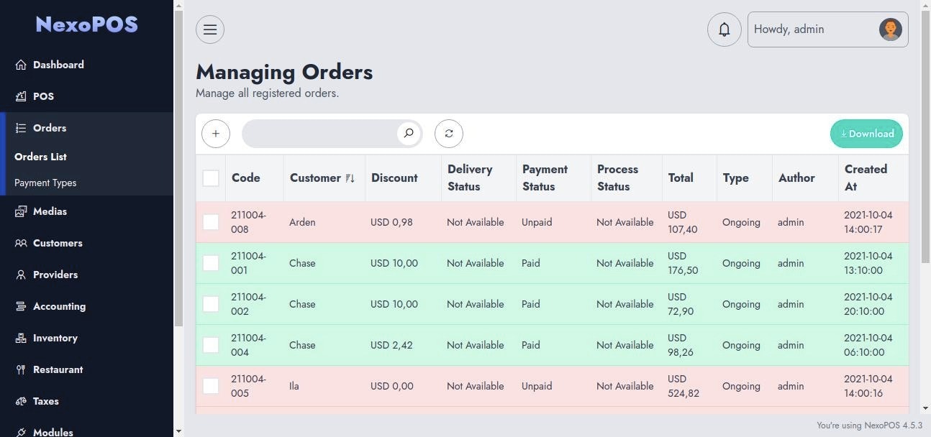Click the plus icon to add order
Image resolution: width=931 pixels, height=437 pixels.
(216, 134)
